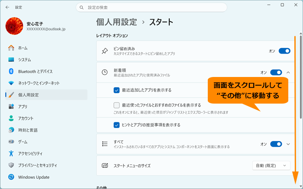Open ゲーム settings
The image size is (303, 189).
pos(46,142)
